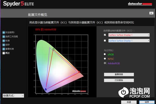Viewport: 156px width, 104px height.
Task: Check the second Surface Display-1 profile checkbox
Action: 105,41
